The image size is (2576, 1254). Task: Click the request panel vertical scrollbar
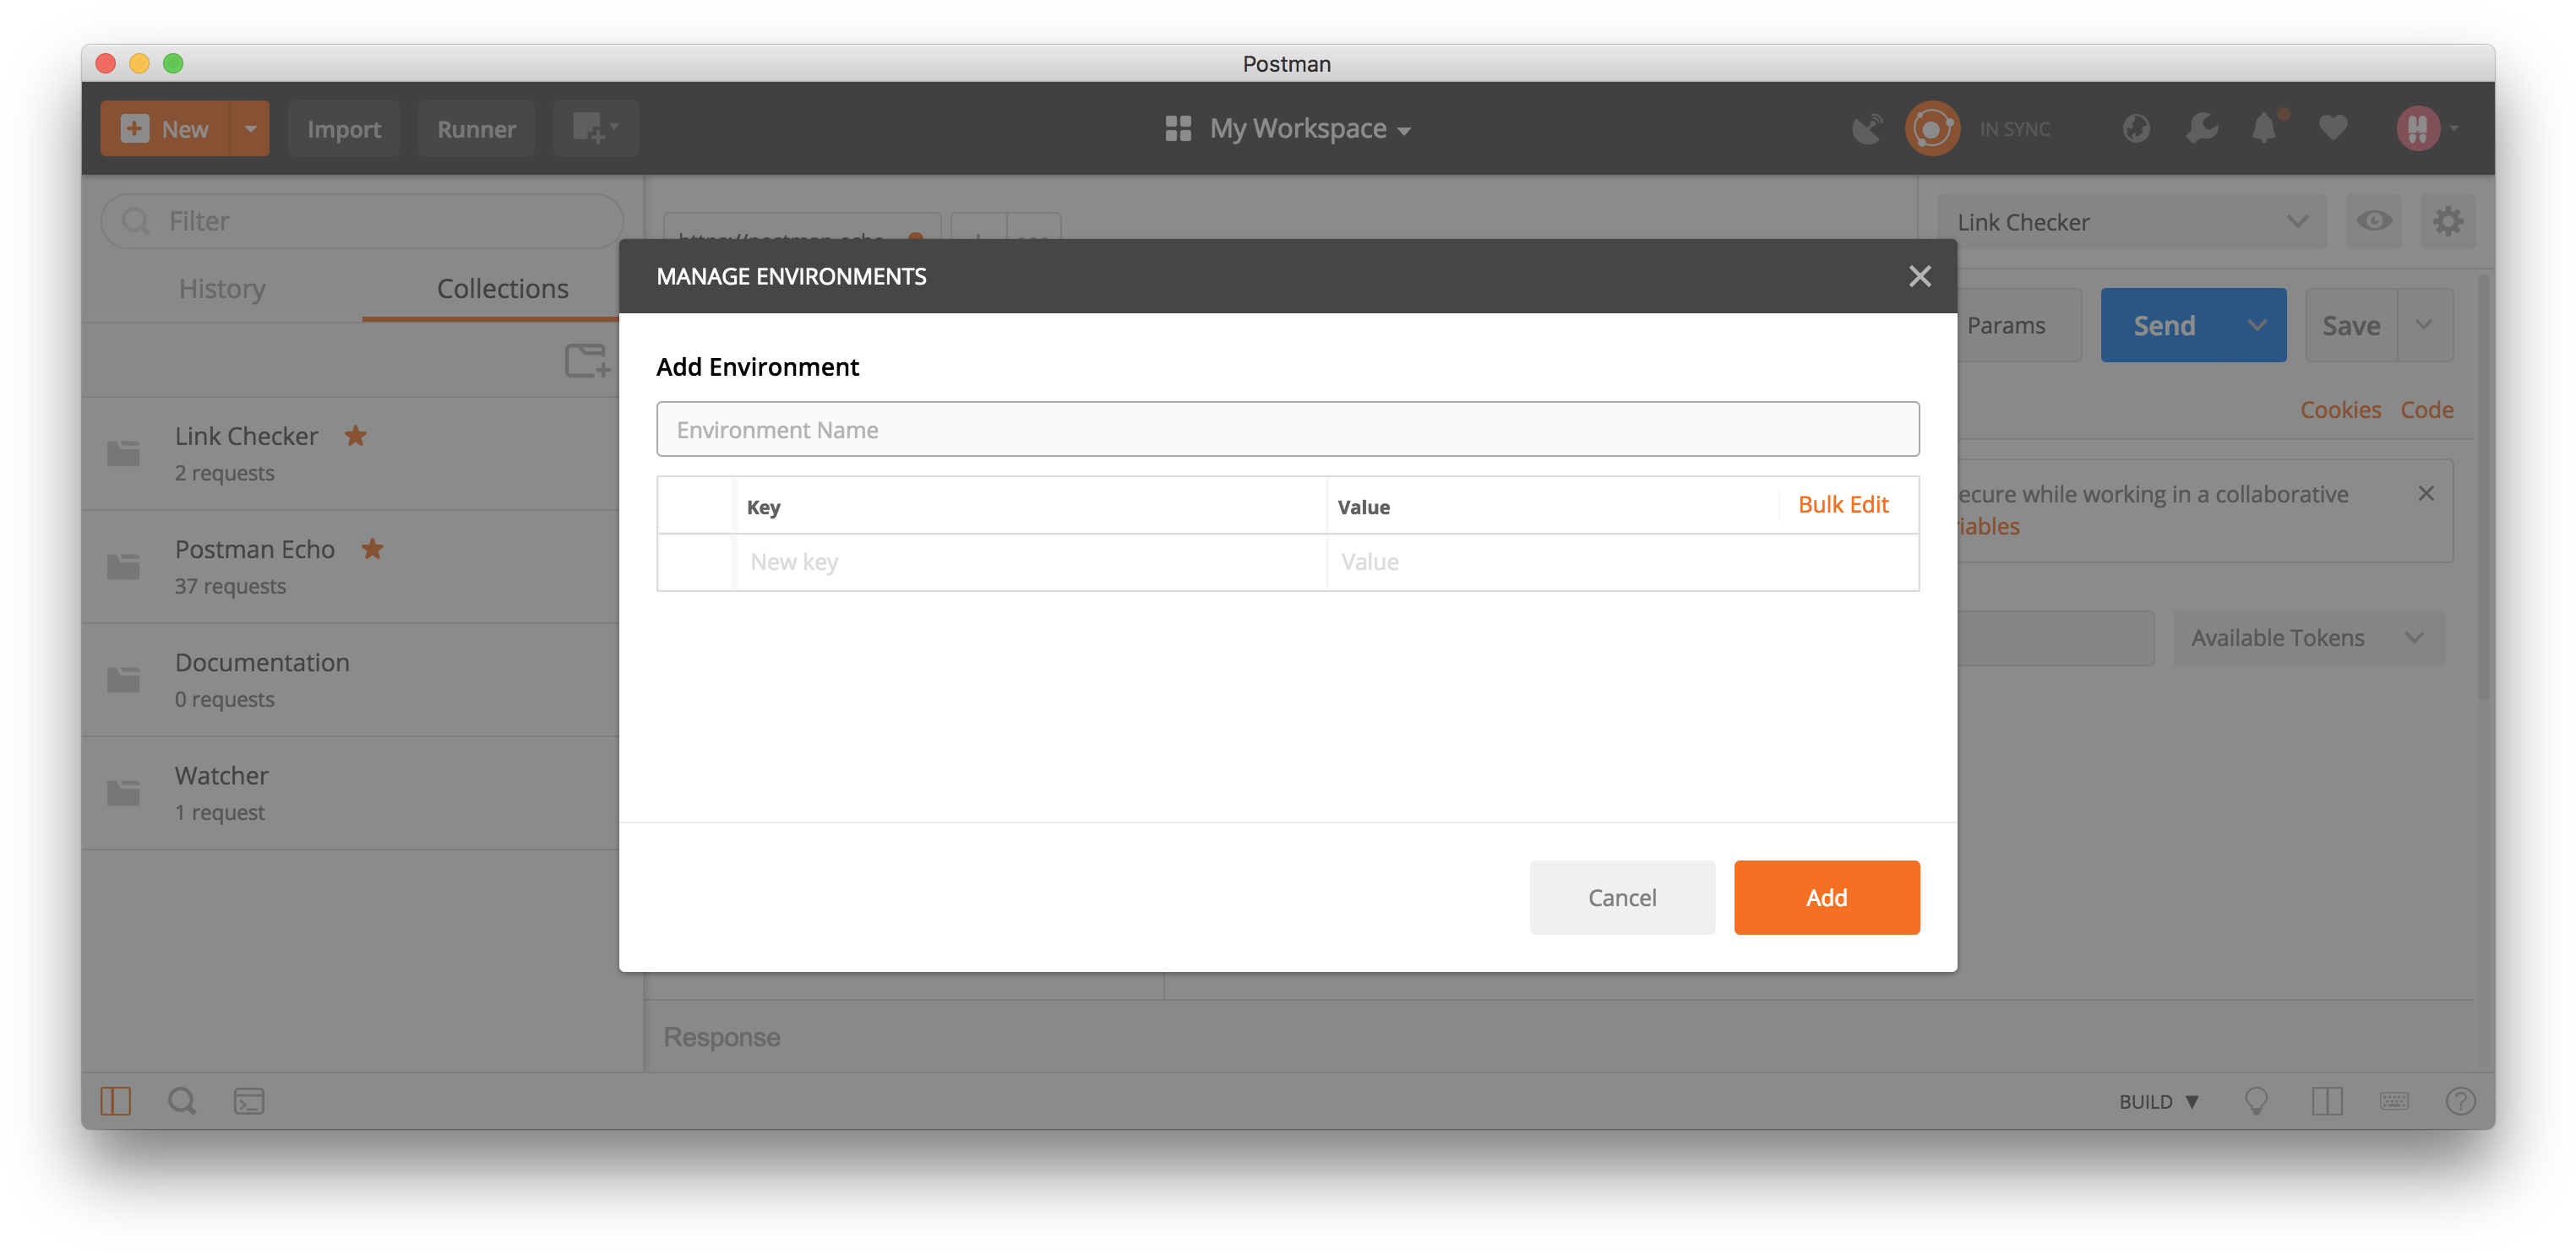tap(2483, 486)
